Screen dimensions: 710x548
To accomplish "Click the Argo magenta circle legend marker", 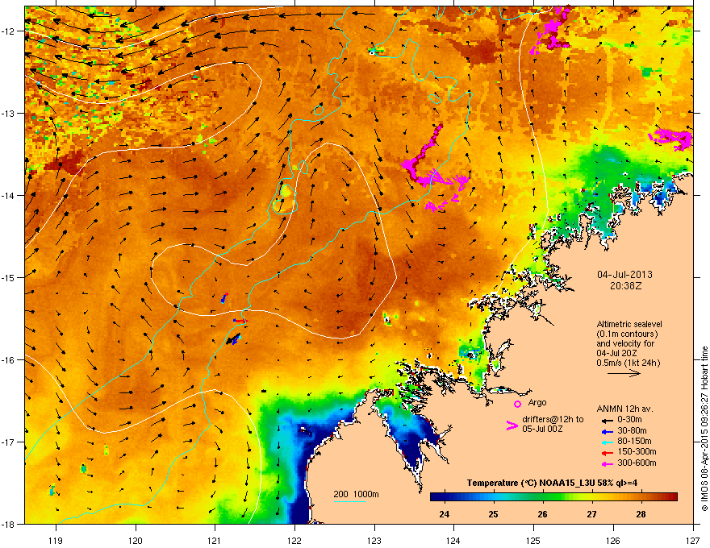I will (x=517, y=404).
